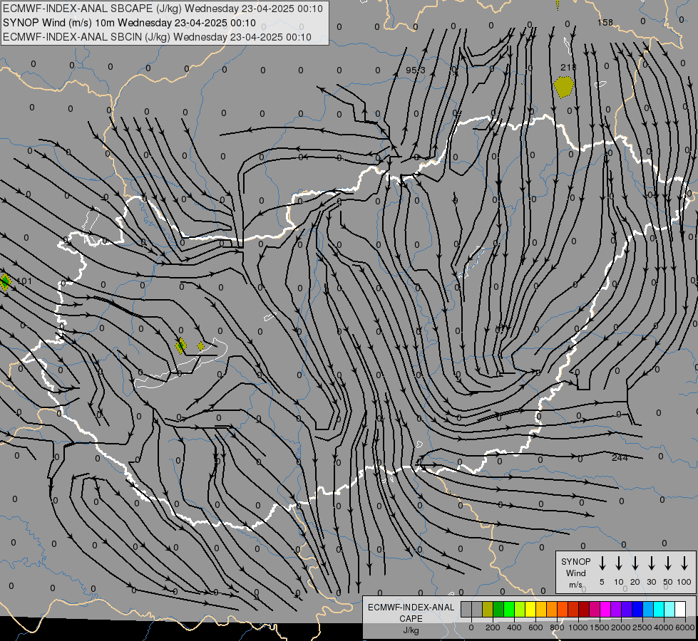Pick the bright magenta swatch right of 1500 tick
The width and height of the screenshot is (698, 641).
coord(605,609)
